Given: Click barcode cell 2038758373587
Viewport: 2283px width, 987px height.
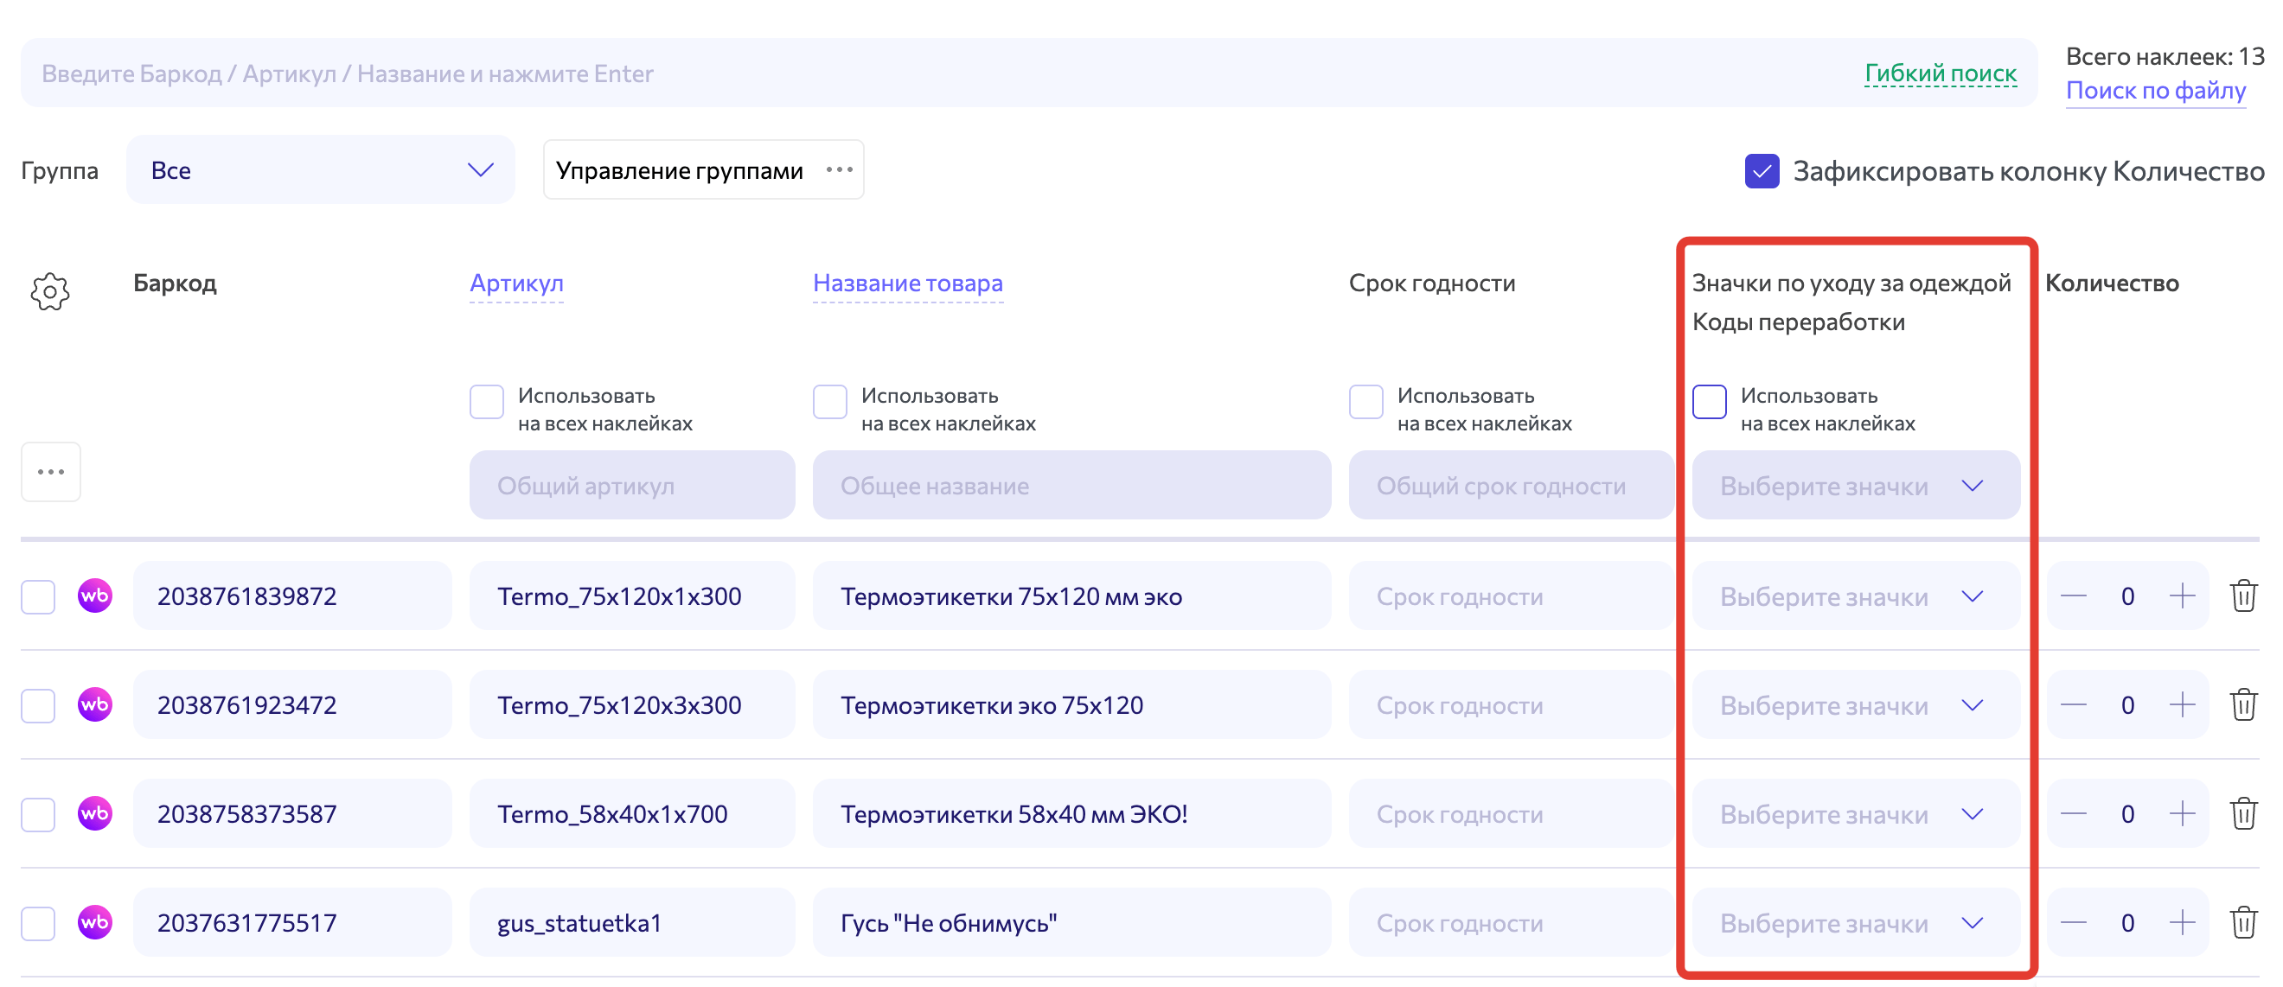Looking at the screenshot, I should pyautogui.click(x=291, y=813).
